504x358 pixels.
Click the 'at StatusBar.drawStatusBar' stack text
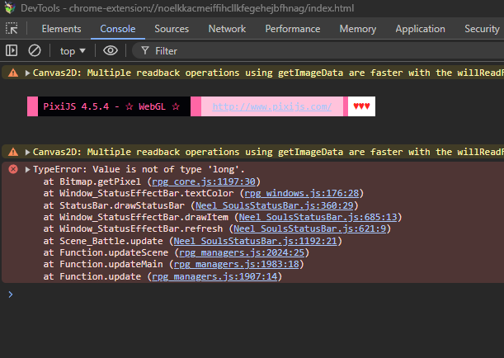point(114,205)
